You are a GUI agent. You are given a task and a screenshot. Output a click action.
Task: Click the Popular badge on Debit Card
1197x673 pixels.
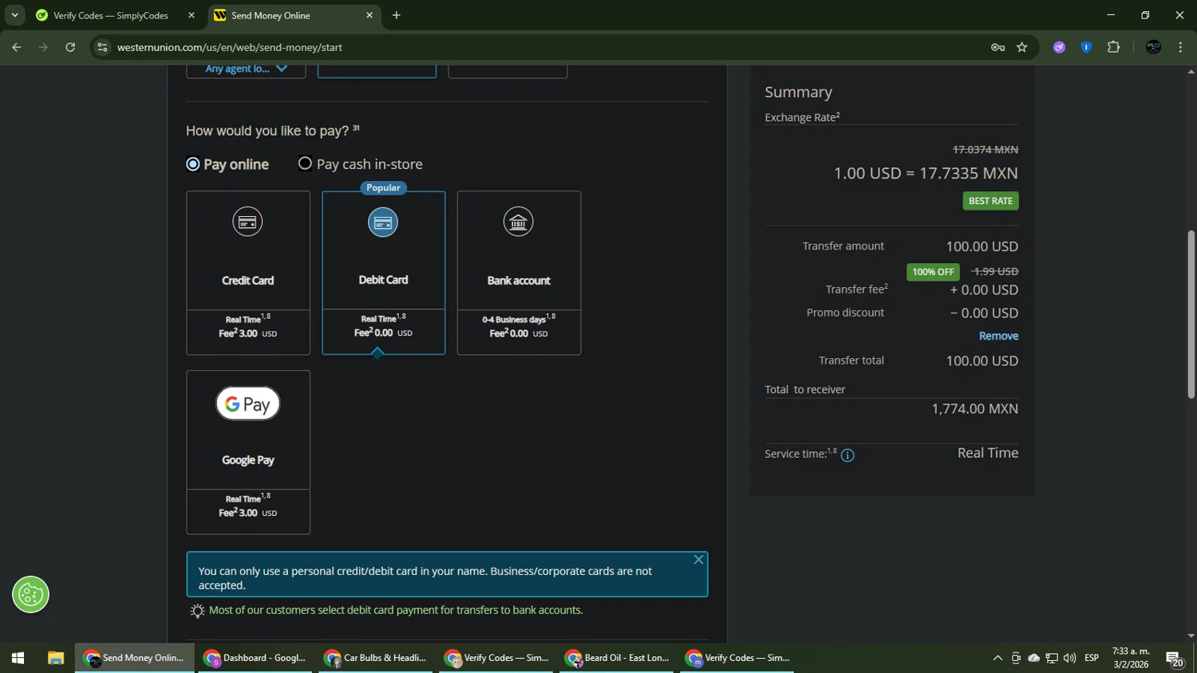pyautogui.click(x=383, y=187)
